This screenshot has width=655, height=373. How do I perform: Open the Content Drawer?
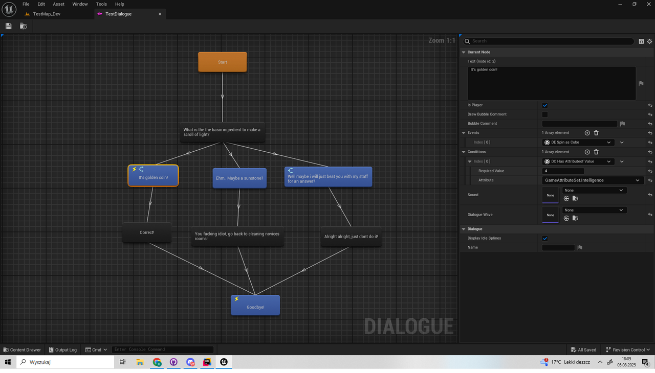pos(22,349)
